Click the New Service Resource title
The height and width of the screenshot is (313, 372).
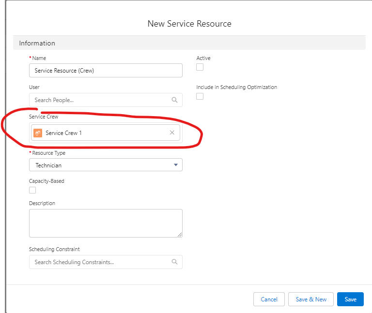click(x=189, y=23)
